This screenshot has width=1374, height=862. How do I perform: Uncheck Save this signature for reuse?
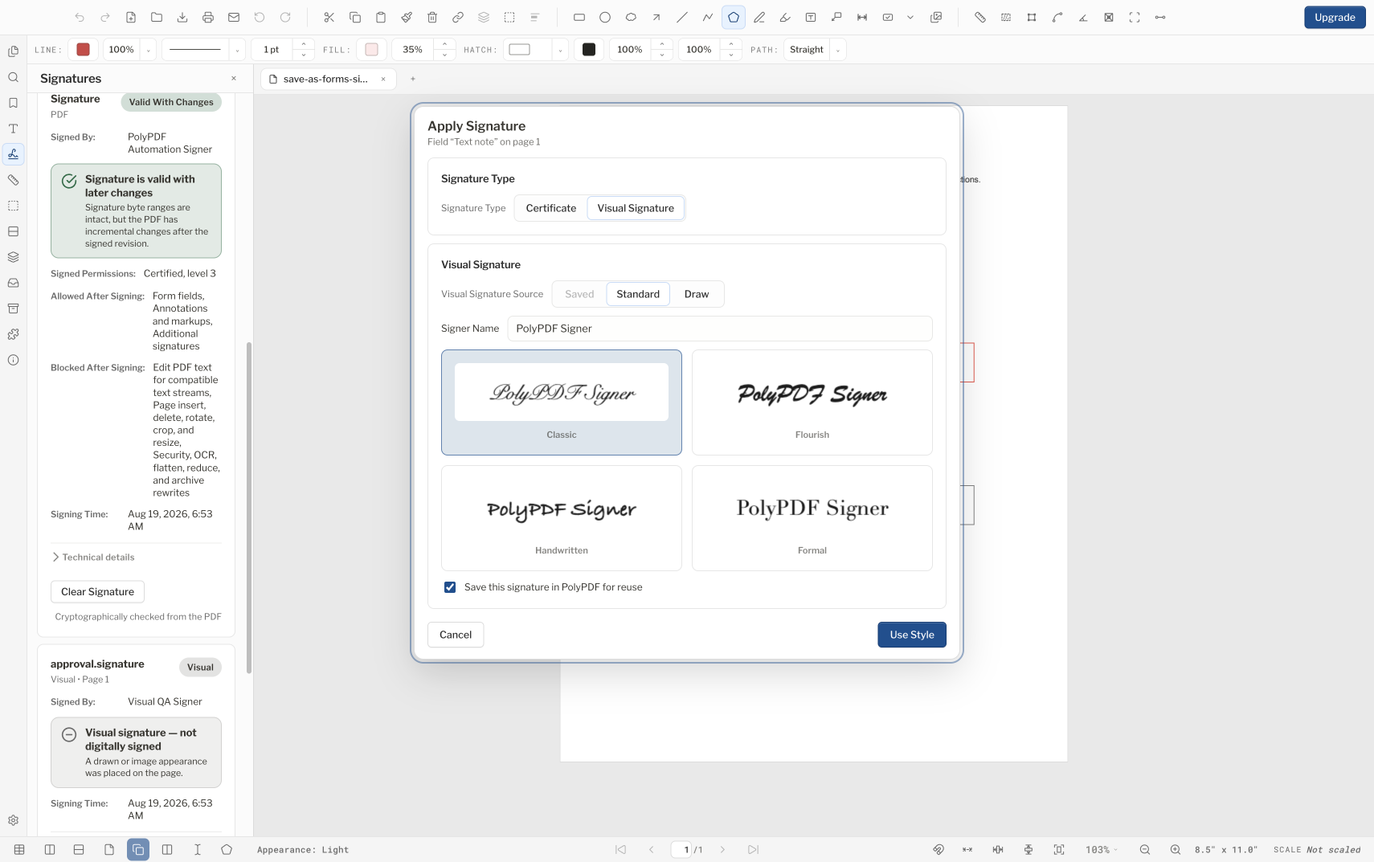(450, 587)
